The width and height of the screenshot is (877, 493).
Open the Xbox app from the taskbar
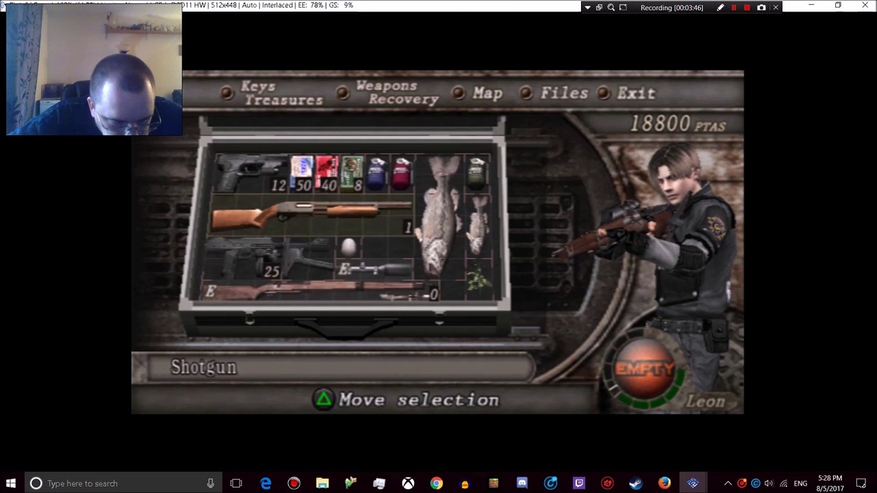tap(408, 483)
